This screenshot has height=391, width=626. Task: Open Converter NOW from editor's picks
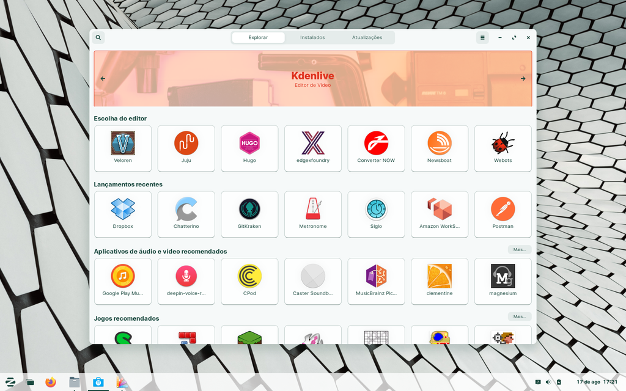pyautogui.click(x=376, y=148)
